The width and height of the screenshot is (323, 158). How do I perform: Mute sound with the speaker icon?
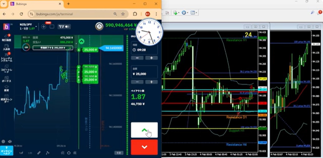pyautogui.click(x=10, y=141)
